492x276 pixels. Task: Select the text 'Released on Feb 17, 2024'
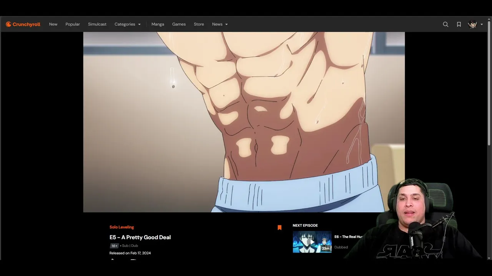130,253
